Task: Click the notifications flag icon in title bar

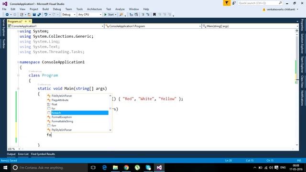Action: pyautogui.click(x=227, y=3)
